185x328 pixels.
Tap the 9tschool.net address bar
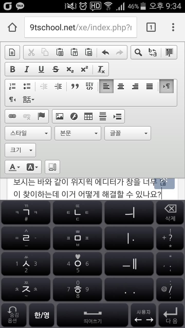(x=81, y=27)
